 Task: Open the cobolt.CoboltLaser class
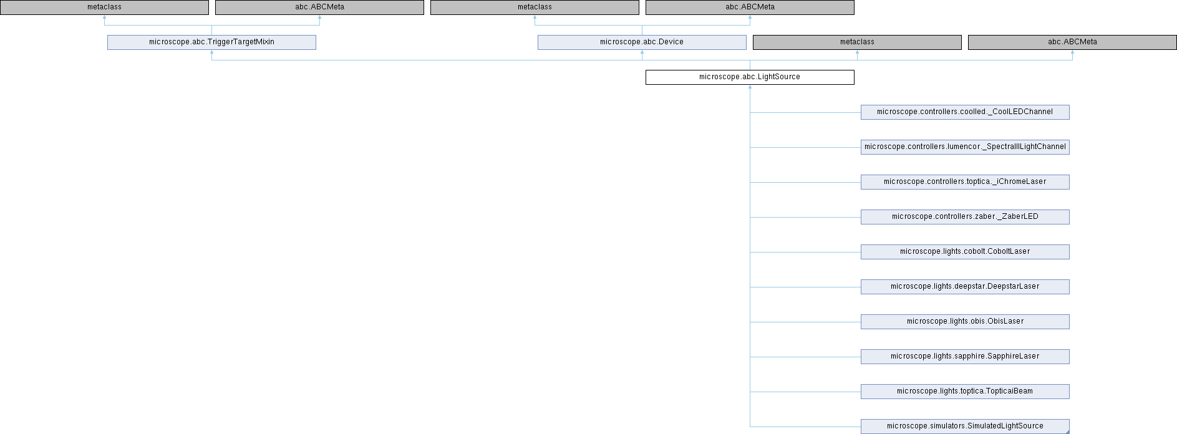point(964,252)
